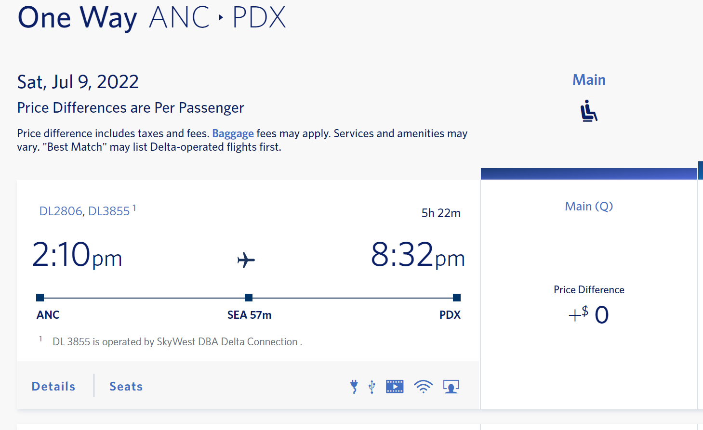703x430 pixels.
Task: Click the airplane icon between departure and arrival
Action: (246, 260)
